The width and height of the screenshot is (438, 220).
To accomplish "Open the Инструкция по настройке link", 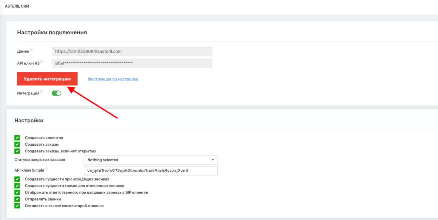I will point(113,79).
